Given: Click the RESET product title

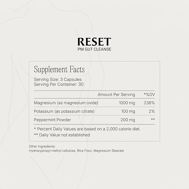Looking at the screenshot, I should click(x=94, y=41).
